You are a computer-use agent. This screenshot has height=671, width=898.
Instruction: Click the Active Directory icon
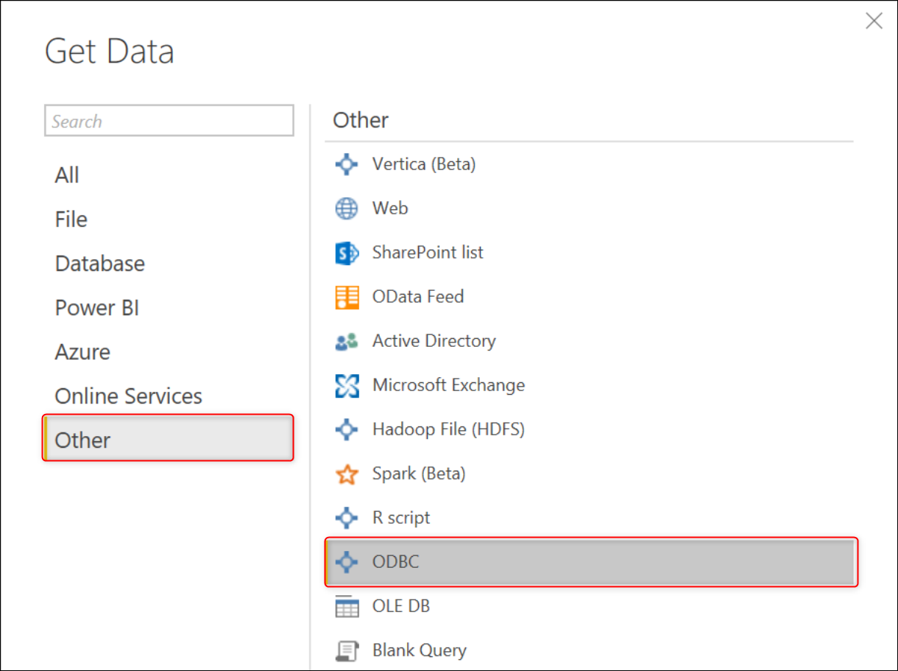346,341
